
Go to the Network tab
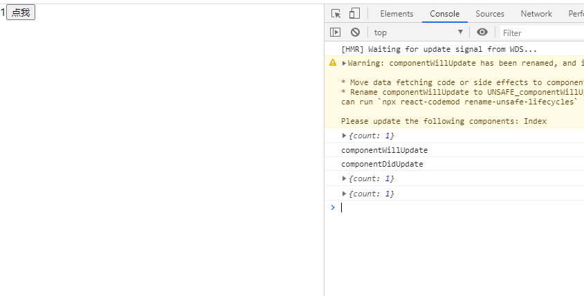[536, 14]
